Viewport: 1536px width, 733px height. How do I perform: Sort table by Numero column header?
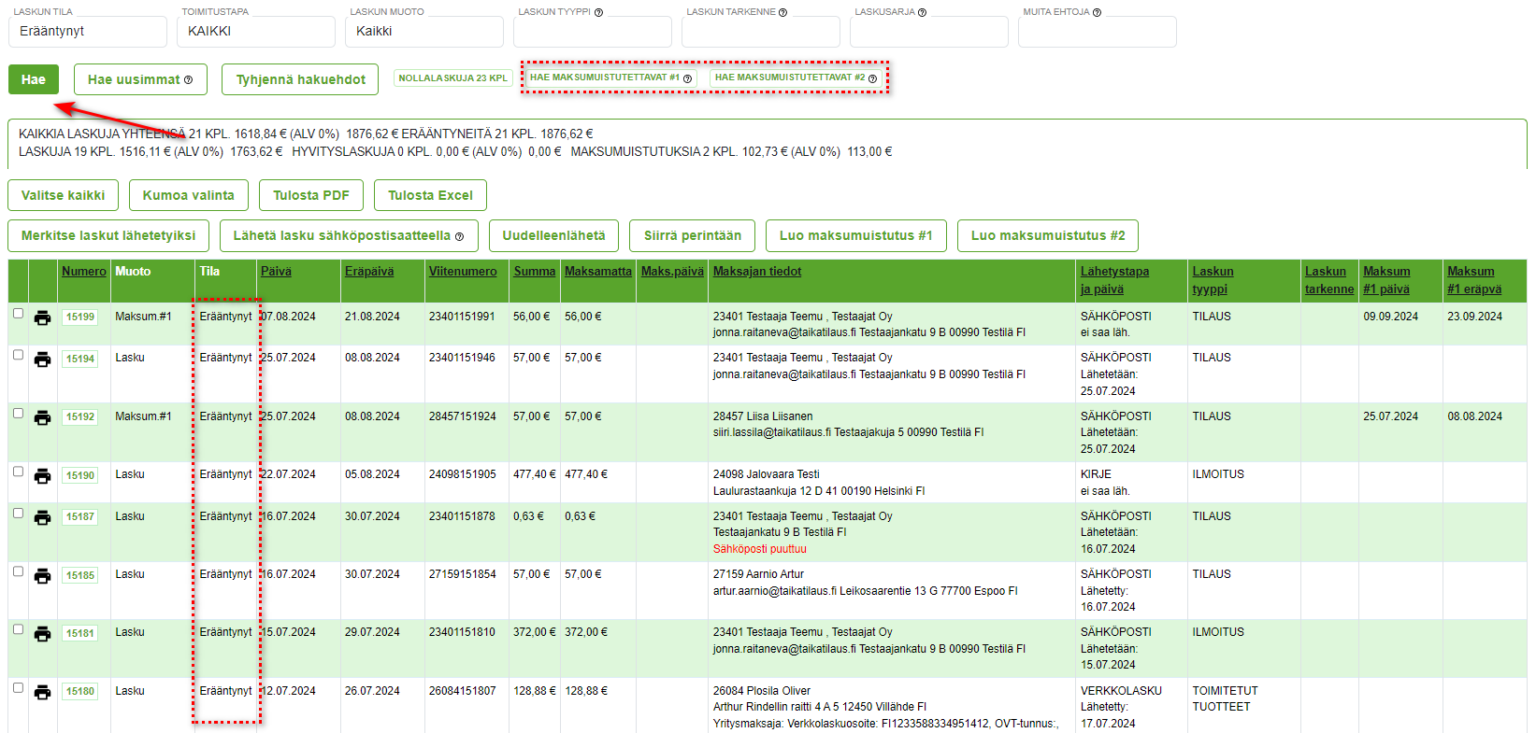(x=84, y=271)
